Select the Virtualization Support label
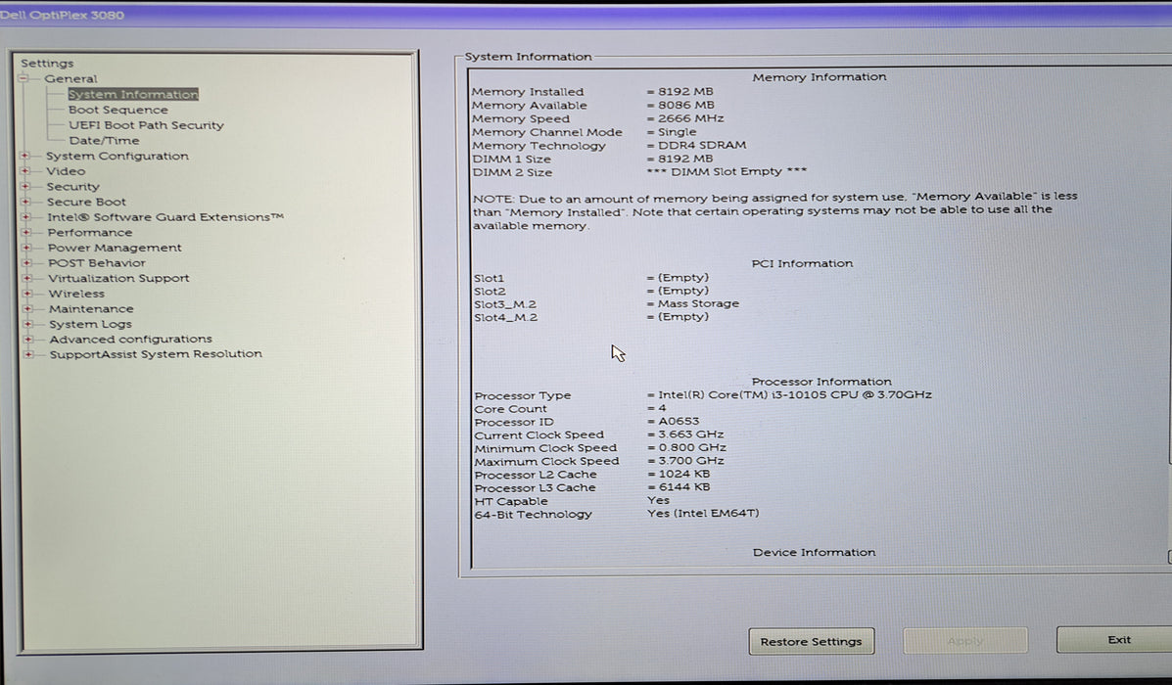The image size is (1172, 685). click(118, 278)
